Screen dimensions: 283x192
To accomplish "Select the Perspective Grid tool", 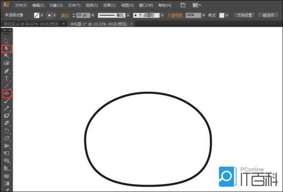I will point(6,168).
